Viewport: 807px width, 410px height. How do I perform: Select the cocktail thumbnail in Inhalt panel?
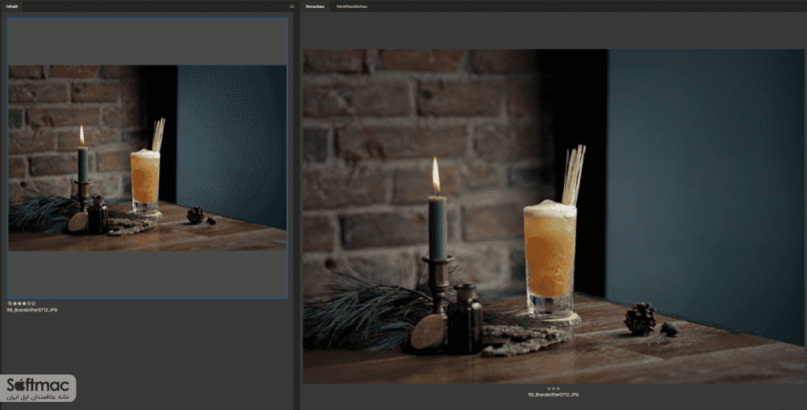click(x=147, y=158)
